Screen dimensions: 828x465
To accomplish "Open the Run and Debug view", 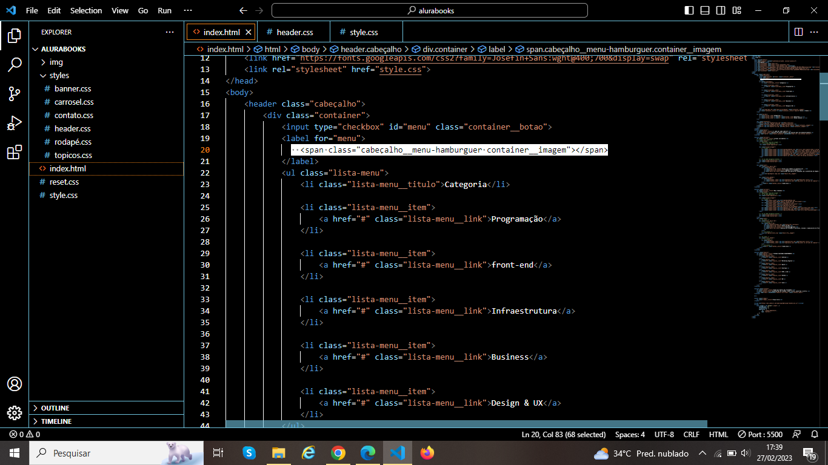I will [x=15, y=123].
